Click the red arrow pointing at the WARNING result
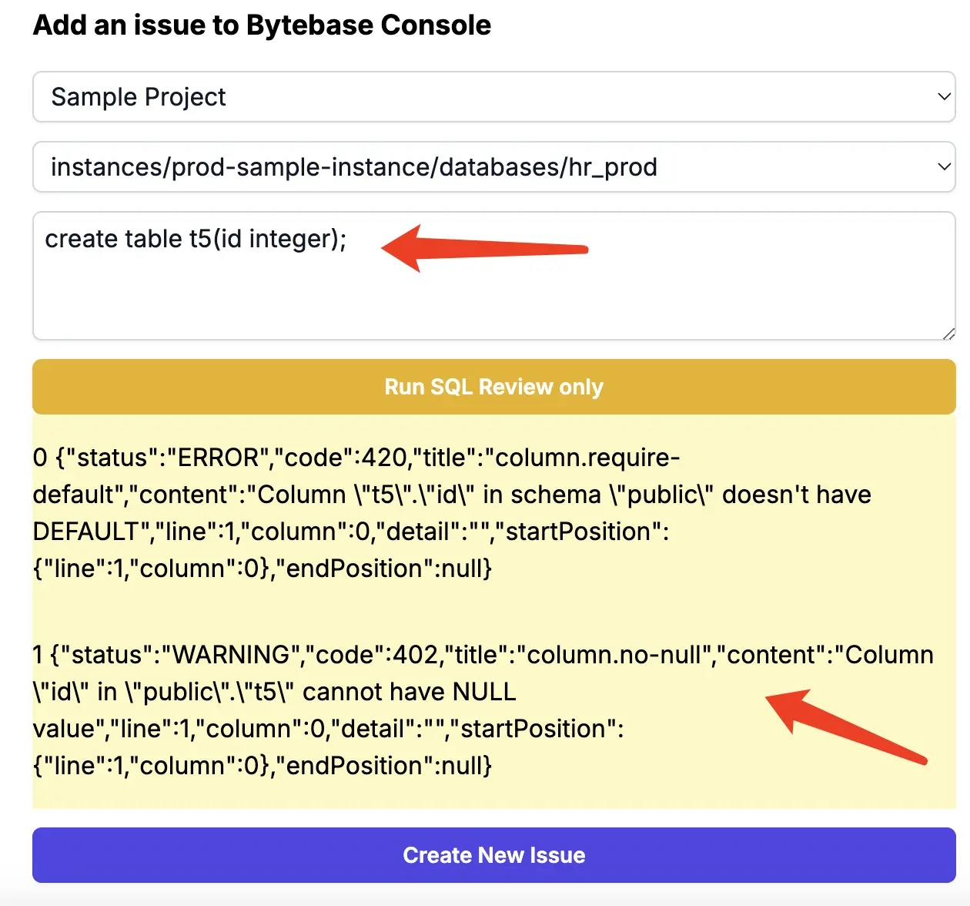 coord(846,724)
